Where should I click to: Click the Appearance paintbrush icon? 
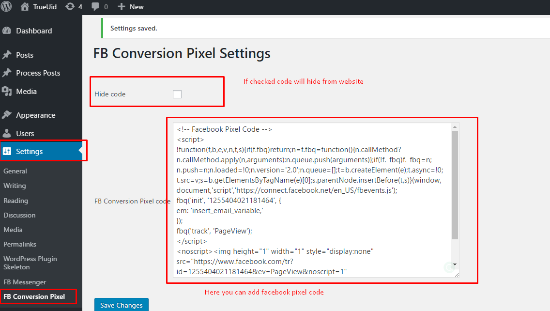click(x=7, y=115)
